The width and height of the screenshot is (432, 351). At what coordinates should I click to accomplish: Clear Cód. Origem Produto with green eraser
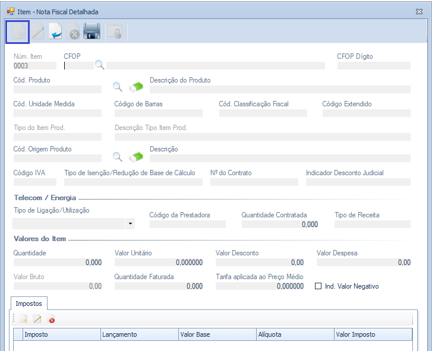136,157
